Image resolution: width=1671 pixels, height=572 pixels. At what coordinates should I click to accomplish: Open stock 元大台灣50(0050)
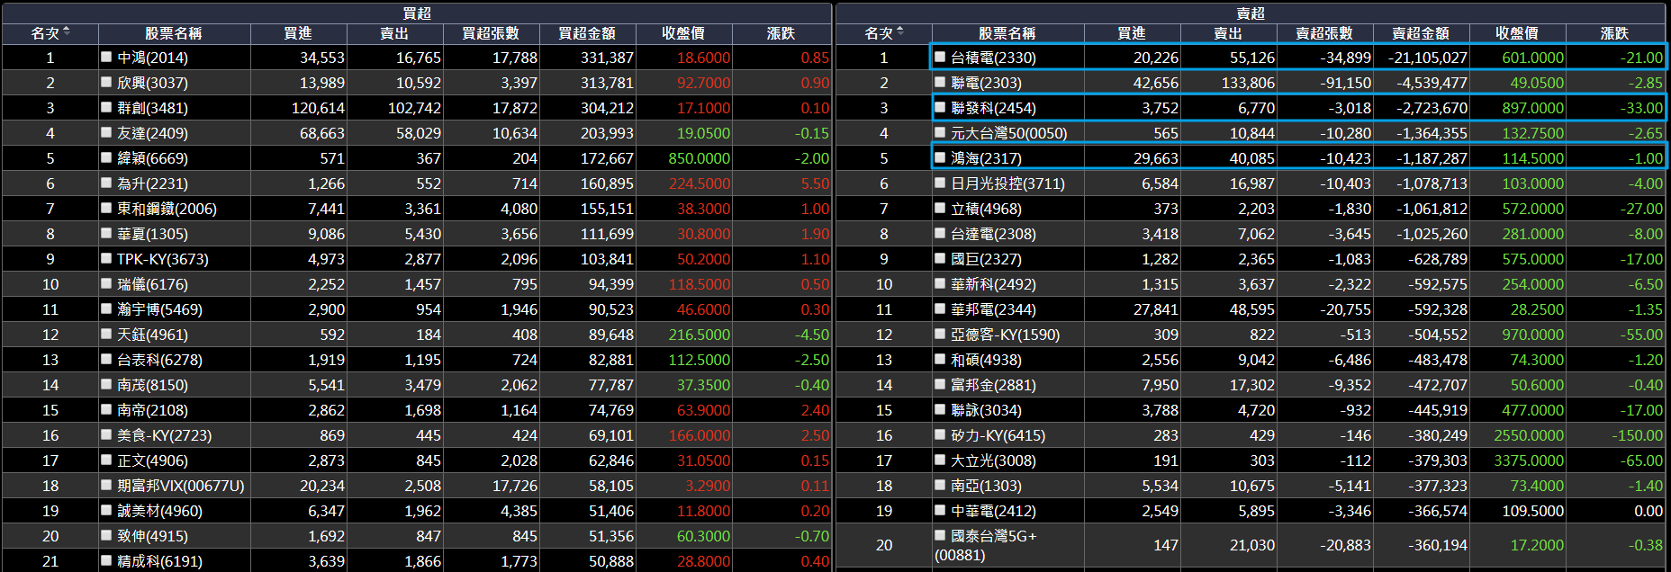point(1009,133)
